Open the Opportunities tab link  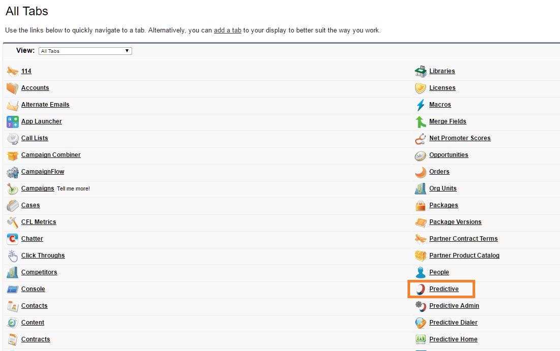pyautogui.click(x=448, y=155)
